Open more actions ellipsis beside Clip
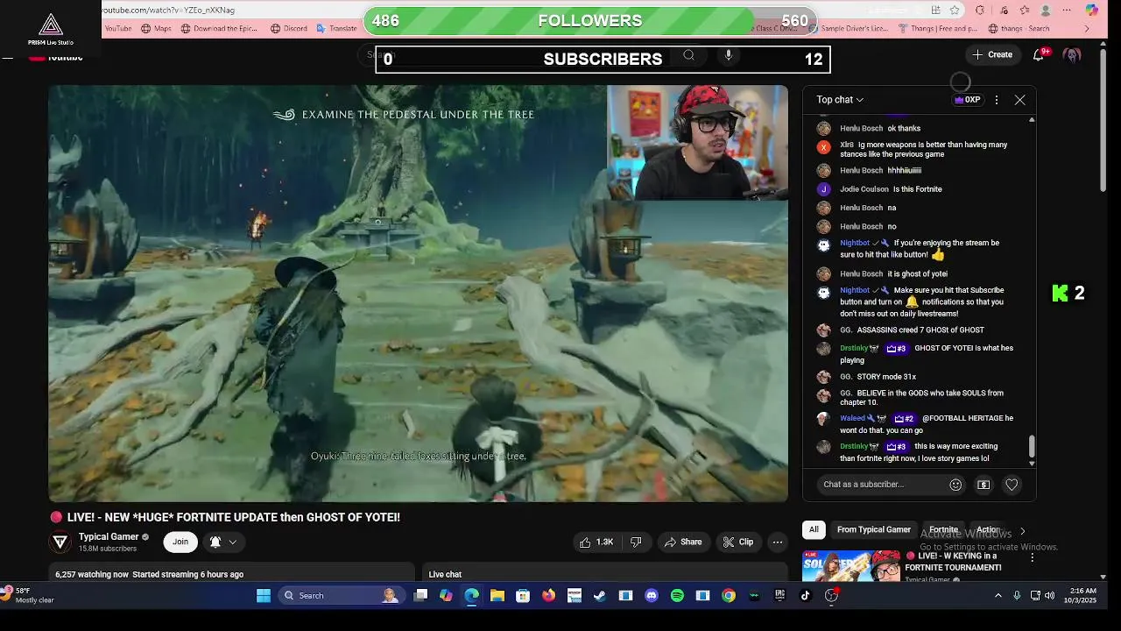This screenshot has width=1121, height=631. pyautogui.click(x=777, y=542)
